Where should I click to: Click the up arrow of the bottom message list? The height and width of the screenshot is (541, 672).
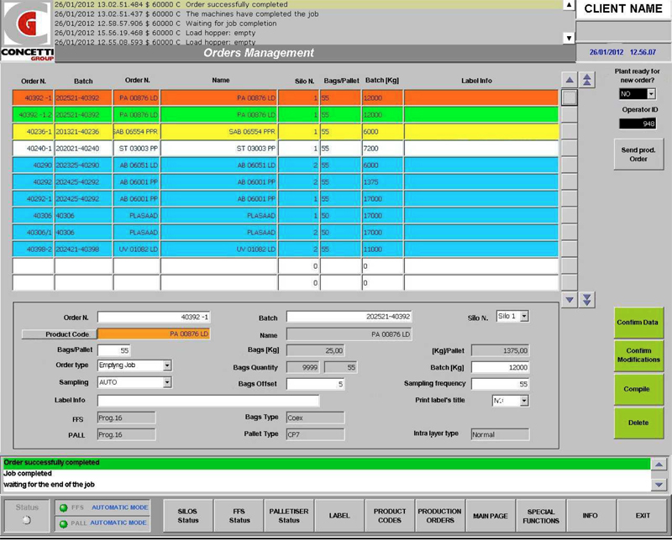click(x=659, y=465)
